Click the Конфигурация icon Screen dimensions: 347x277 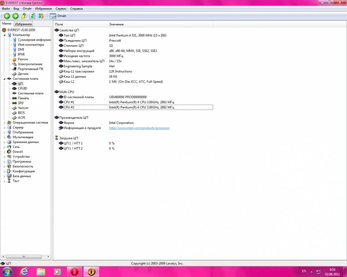9,171
